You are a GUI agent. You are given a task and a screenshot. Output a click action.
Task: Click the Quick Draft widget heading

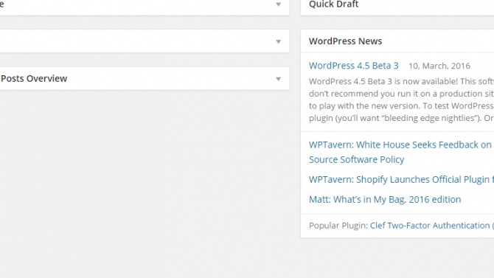click(334, 4)
